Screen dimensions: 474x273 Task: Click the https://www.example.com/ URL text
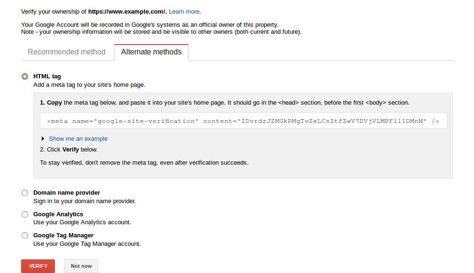point(127,11)
